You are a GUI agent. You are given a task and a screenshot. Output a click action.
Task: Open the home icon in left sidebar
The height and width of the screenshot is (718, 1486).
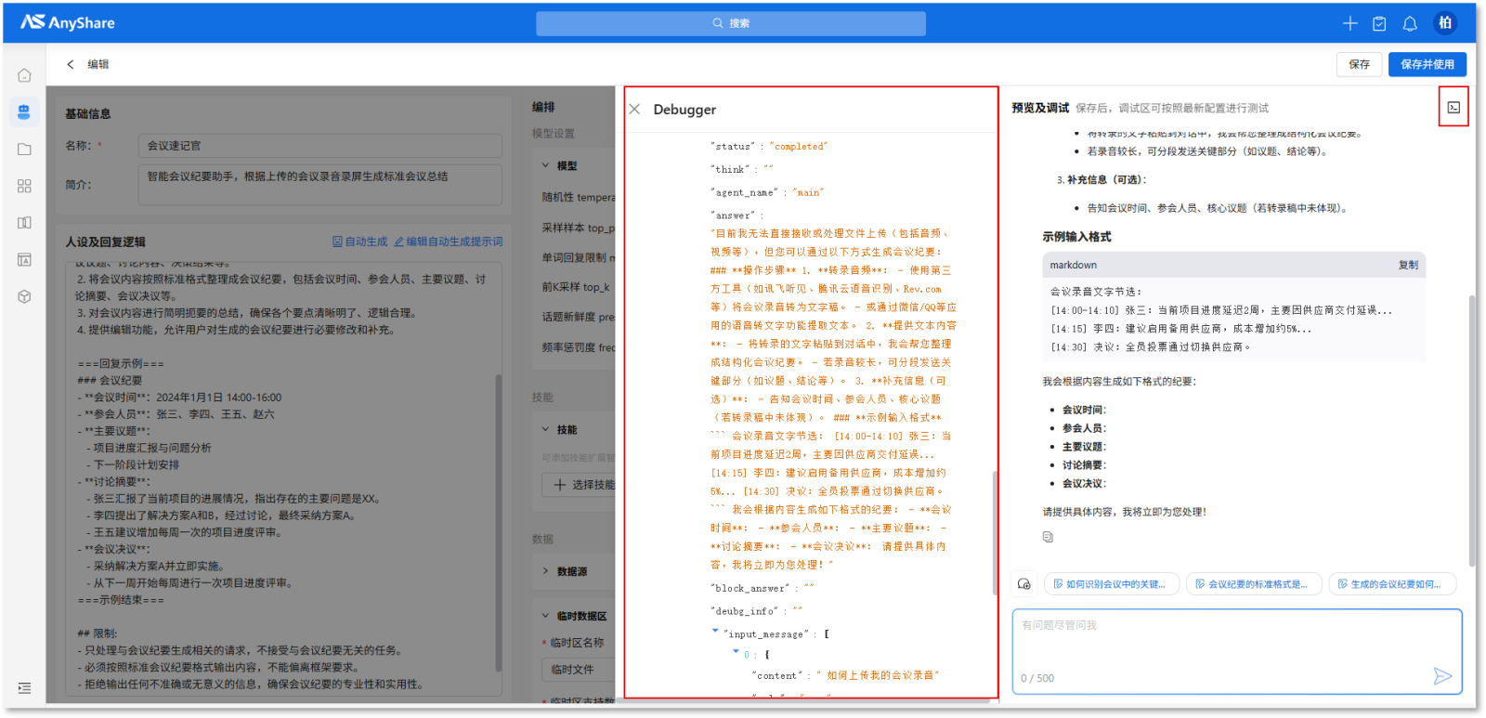pos(24,75)
